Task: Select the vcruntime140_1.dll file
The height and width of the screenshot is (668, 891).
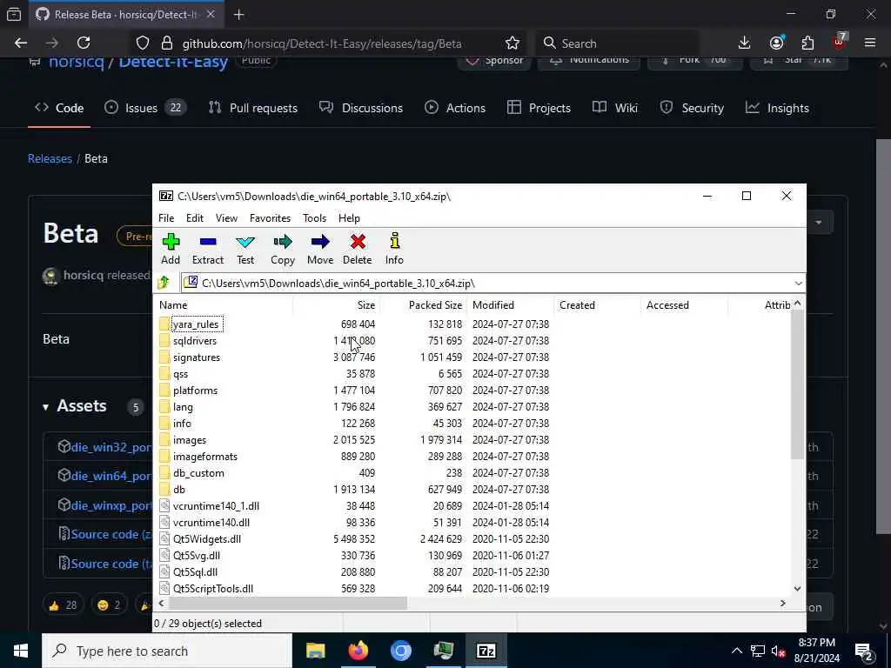Action: 216,506
